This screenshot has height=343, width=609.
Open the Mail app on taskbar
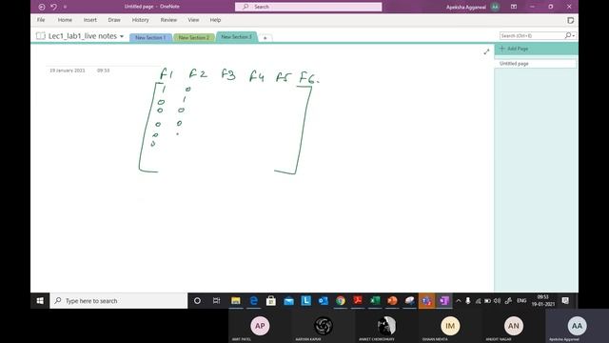click(x=288, y=301)
